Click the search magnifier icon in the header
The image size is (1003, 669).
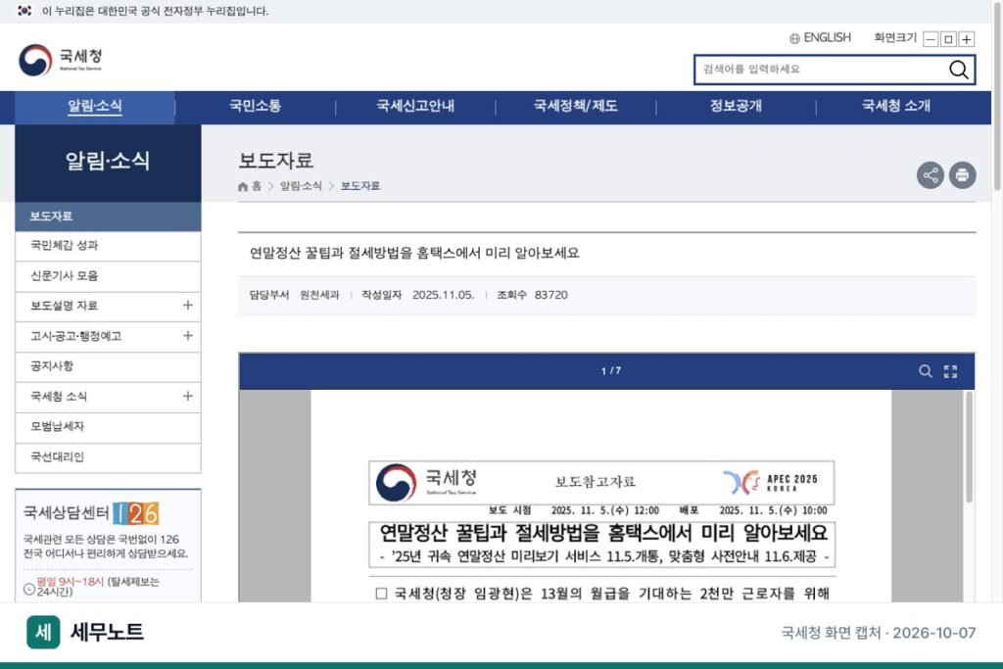point(958,70)
